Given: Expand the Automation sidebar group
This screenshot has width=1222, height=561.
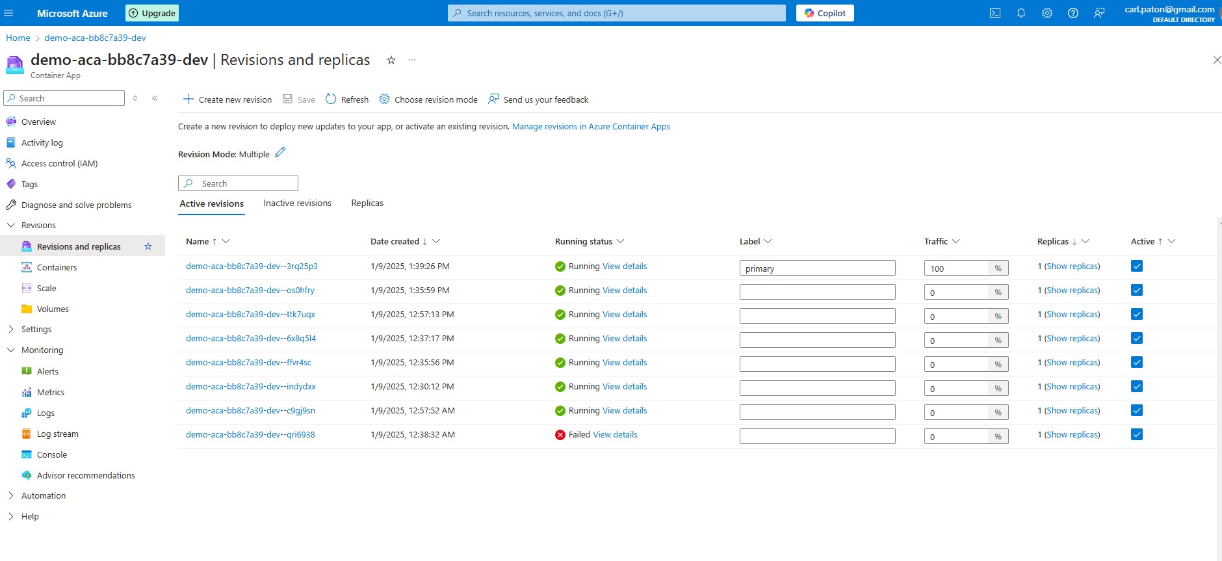Looking at the screenshot, I should coord(10,495).
